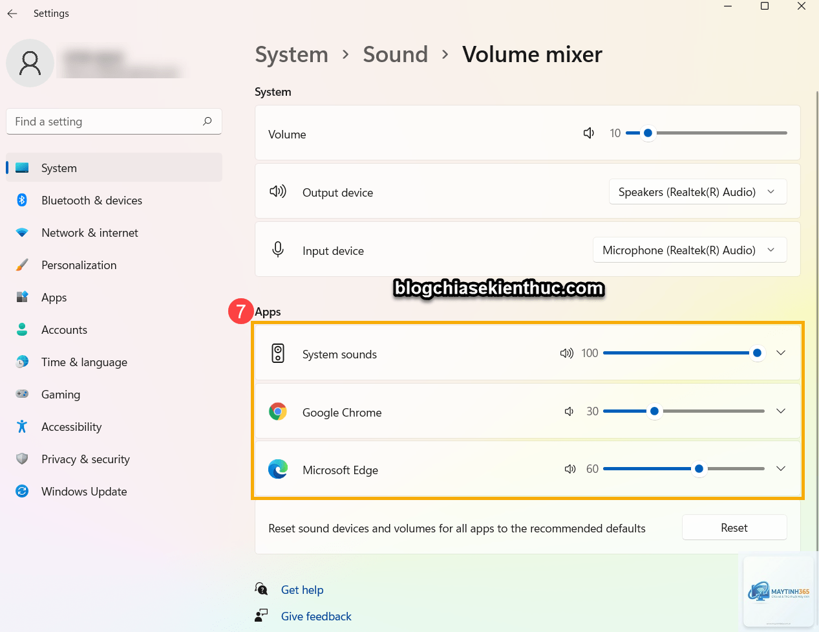Go to Sound in breadcrumb
Viewport: 819px width, 632px height.
395,55
